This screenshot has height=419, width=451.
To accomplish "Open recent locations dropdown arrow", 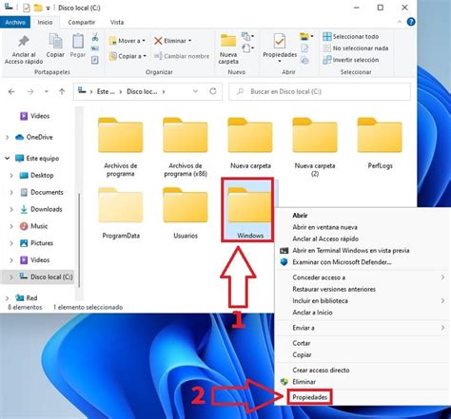I will (47, 91).
